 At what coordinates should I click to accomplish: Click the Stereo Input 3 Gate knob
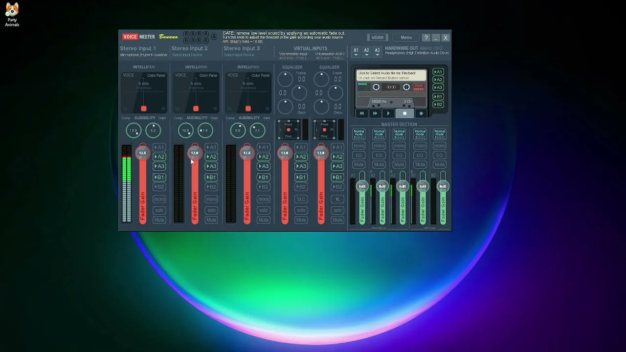pos(258,131)
